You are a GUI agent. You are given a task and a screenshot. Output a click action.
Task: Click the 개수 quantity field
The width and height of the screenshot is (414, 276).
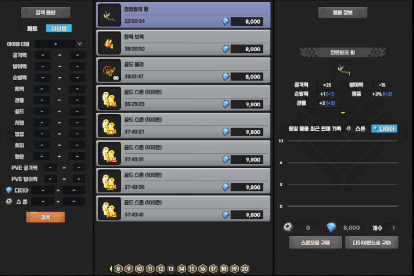click(x=394, y=228)
